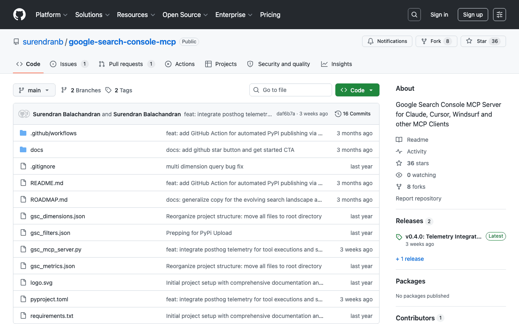Open the Security and quality tab
519x324 pixels.
[279, 64]
